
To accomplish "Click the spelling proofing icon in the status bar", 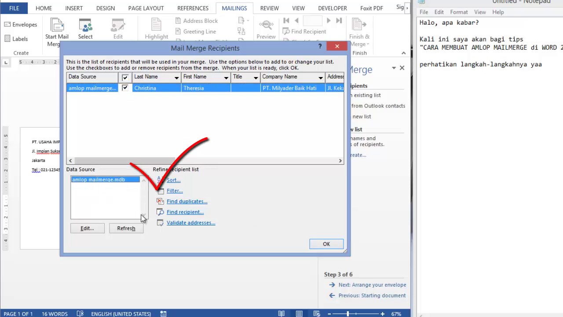I will 80,313.
